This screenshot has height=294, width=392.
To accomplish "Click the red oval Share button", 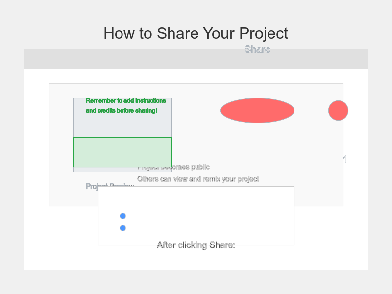I will tap(257, 110).
